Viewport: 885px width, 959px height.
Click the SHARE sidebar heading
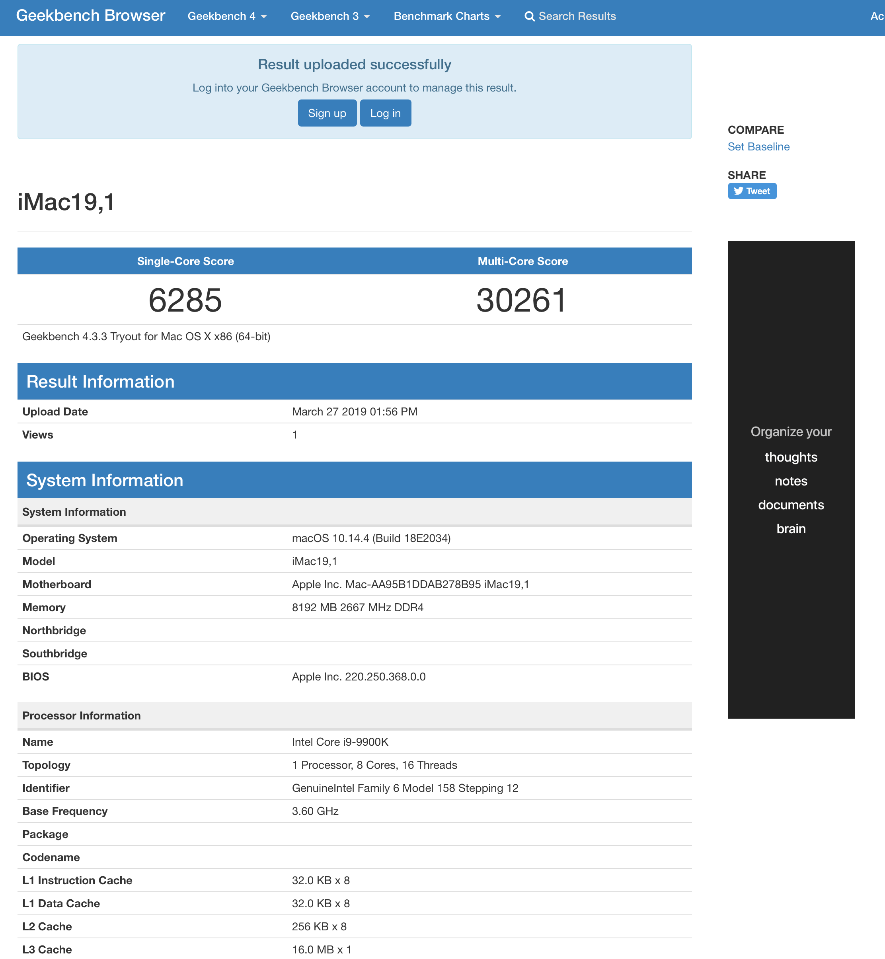pos(747,175)
